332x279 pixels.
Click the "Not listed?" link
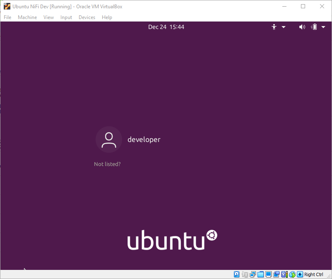[x=107, y=164]
